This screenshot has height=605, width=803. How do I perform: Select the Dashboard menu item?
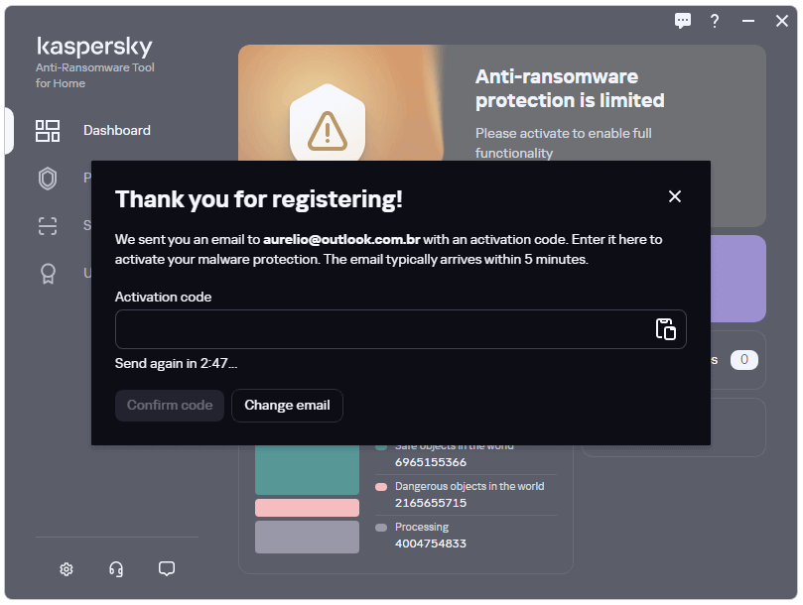(117, 131)
